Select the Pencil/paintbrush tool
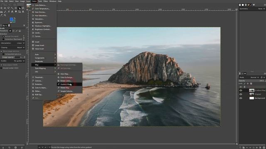Image resolution: width=266 pixels, height=149 pixels. pyautogui.click(x=5, y=12)
